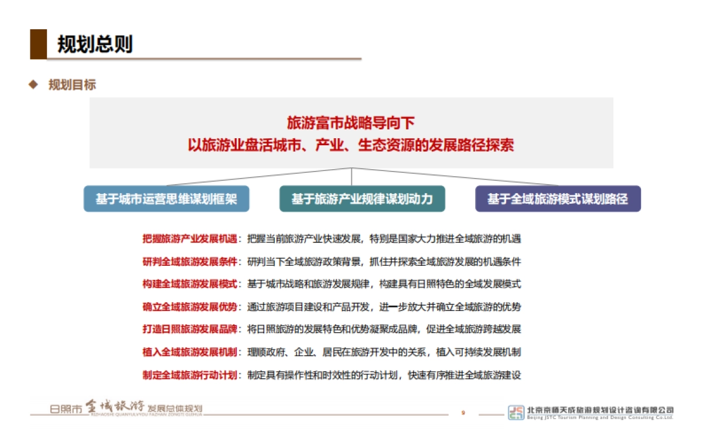Toggle the blue box 基于城市运营思维谋划框架
Viewport: 703px width, 435px height.
[x=166, y=198]
